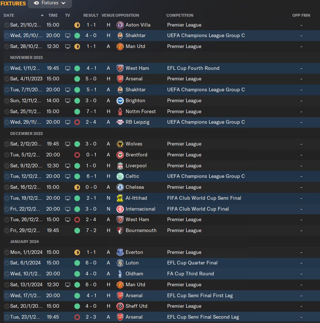
Task: Click the Nottm Forest club badge
Action: pyautogui.click(x=120, y=112)
